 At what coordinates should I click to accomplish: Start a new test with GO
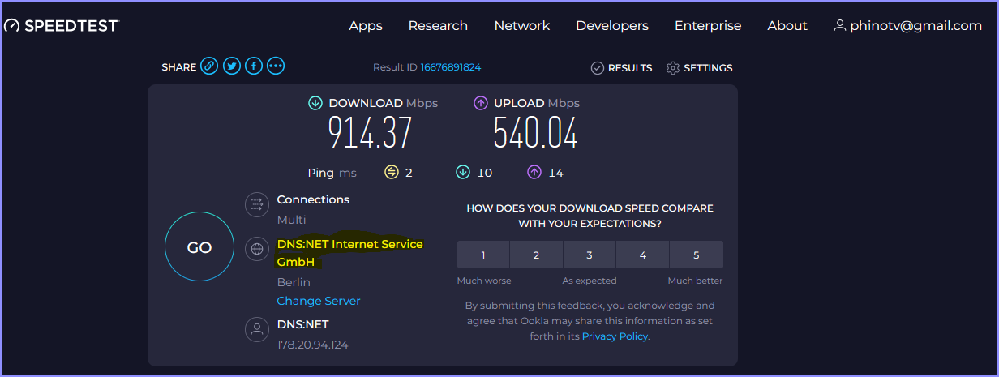click(199, 248)
